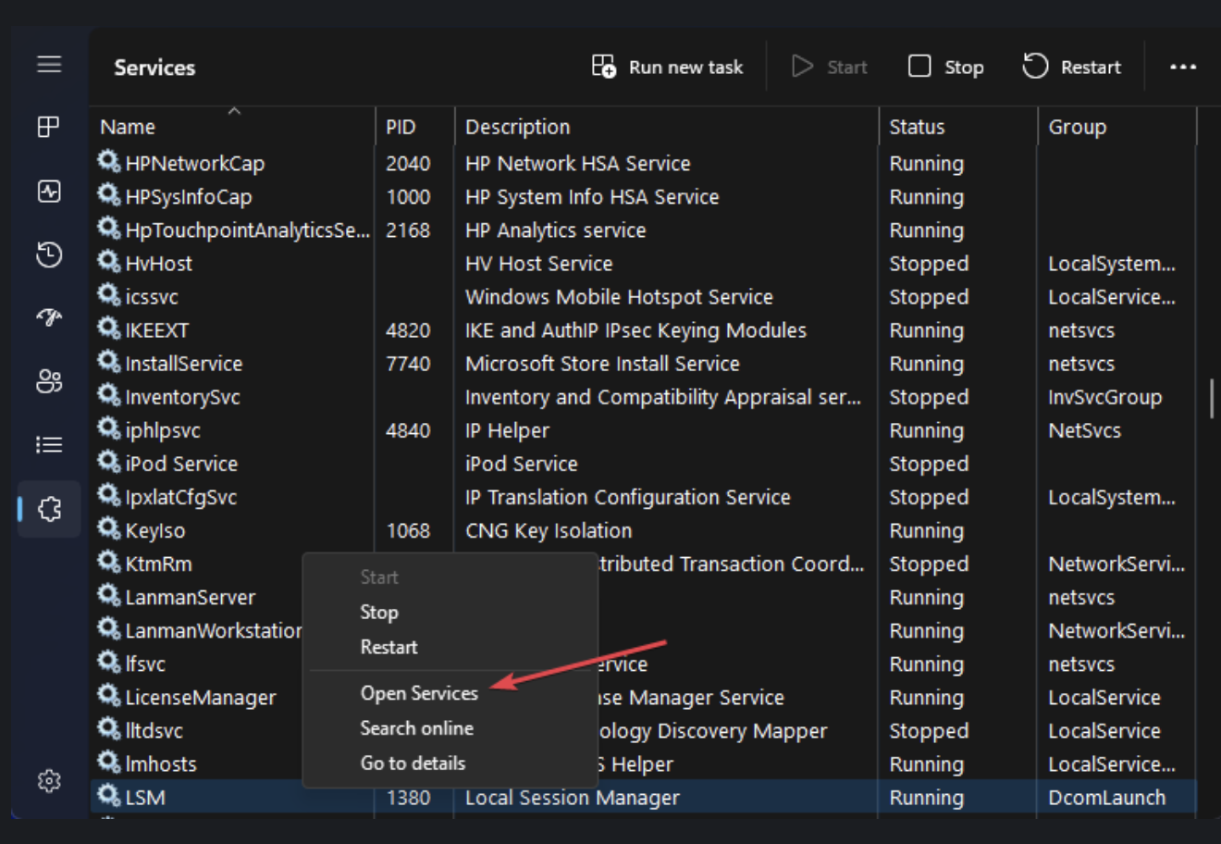This screenshot has height=844, width=1221.
Task: Click the Stop service toolbar button
Action: pos(946,67)
